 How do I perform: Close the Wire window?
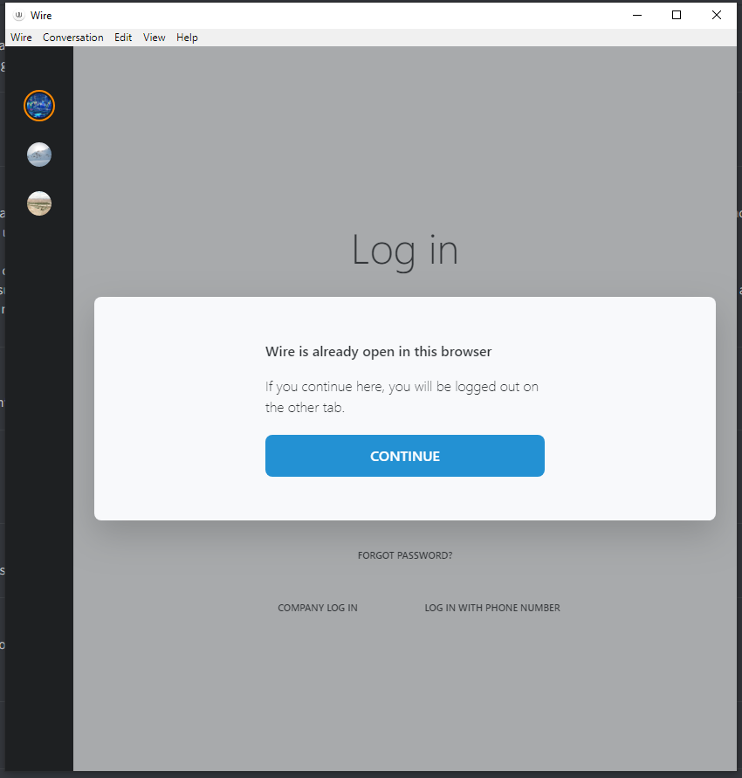pos(716,16)
